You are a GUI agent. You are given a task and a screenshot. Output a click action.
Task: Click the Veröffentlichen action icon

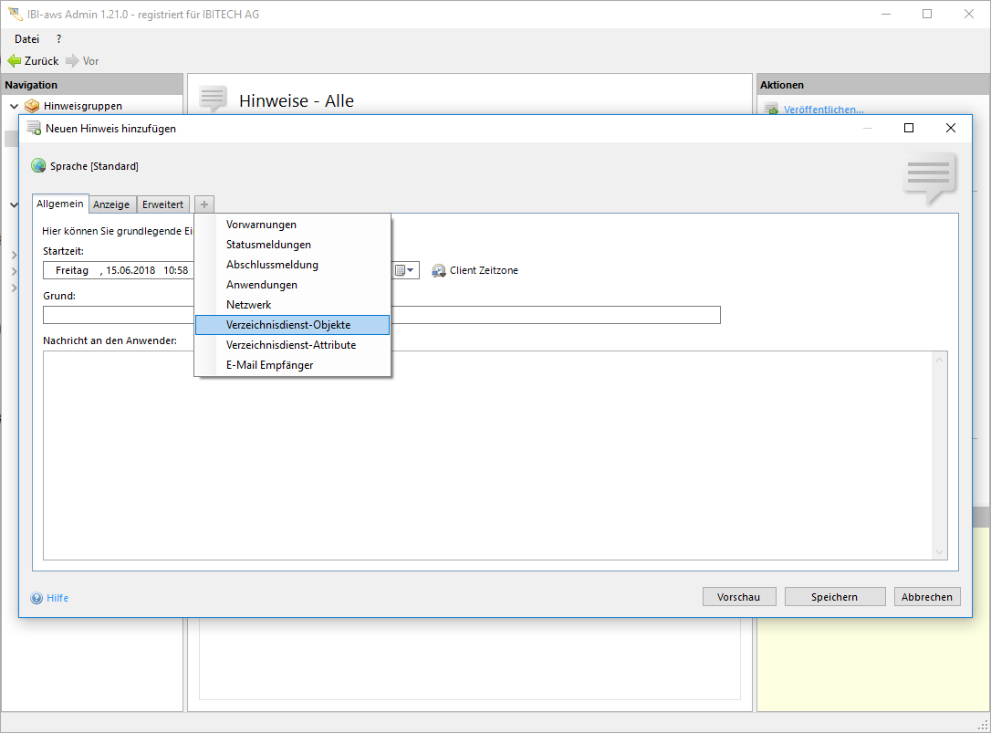771,110
